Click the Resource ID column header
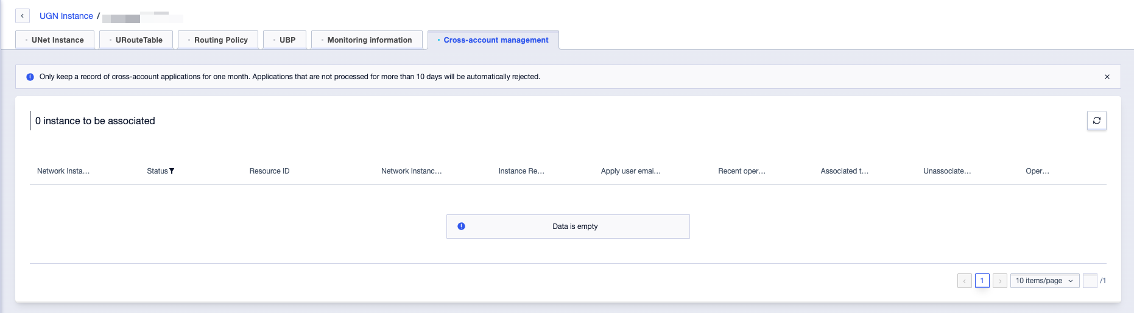 [269, 171]
